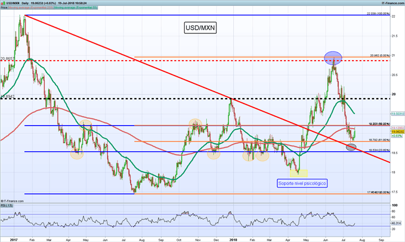405x242 pixels.
Task: Click the 18.792 (61.80%) Fibonacci label
Action: pyautogui.click(x=379, y=140)
